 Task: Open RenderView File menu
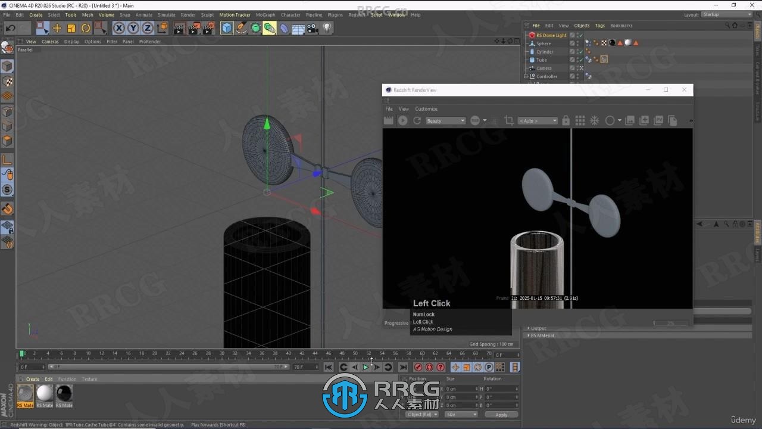[x=389, y=109]
